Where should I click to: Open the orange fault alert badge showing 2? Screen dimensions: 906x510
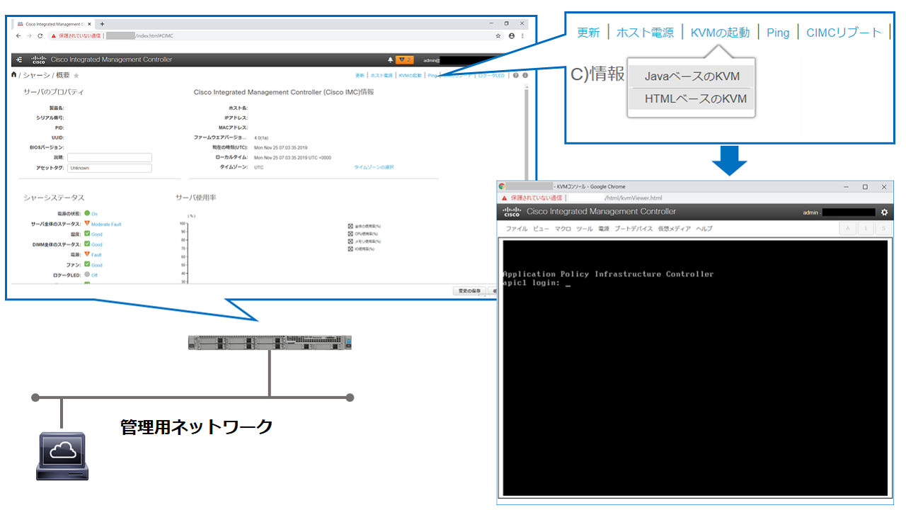pos(405,59)
